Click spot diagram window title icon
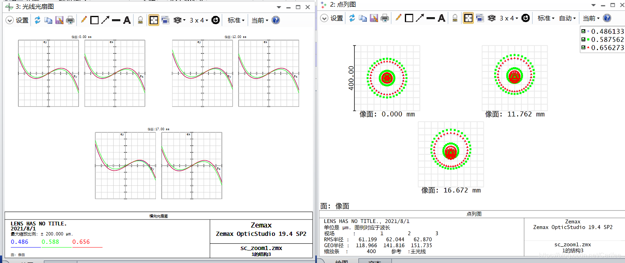This screenshot has width=625, height=263. 324,5
